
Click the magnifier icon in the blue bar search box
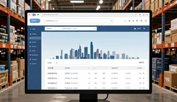click(95, 29)
